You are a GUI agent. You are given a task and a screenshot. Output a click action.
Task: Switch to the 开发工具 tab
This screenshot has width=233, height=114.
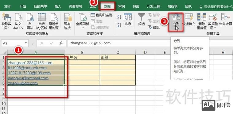153,6
